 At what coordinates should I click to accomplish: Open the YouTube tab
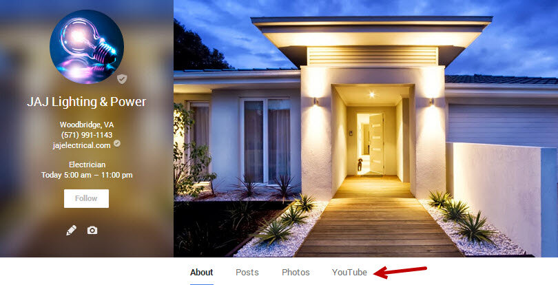coord(349,272)
